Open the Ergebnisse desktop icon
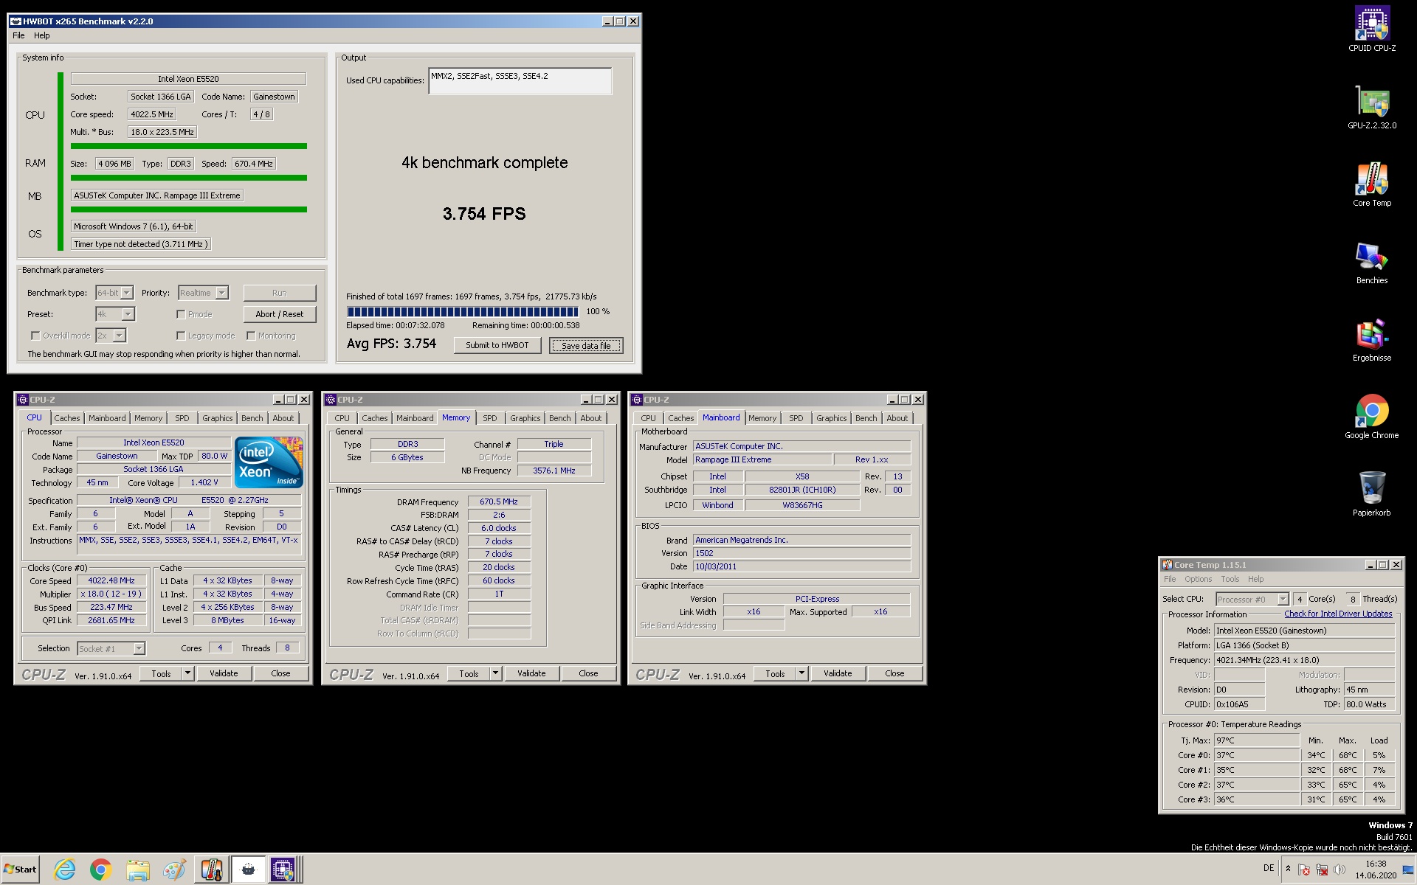This screenshot has width=1417, height=885. 1371,339
